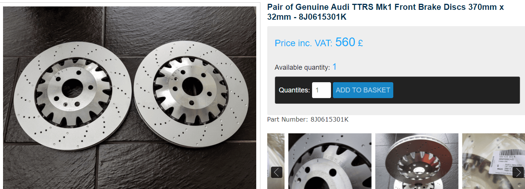Click the previous arrow on thumbnail carousel
525x189 pixels.
(277, 172)
